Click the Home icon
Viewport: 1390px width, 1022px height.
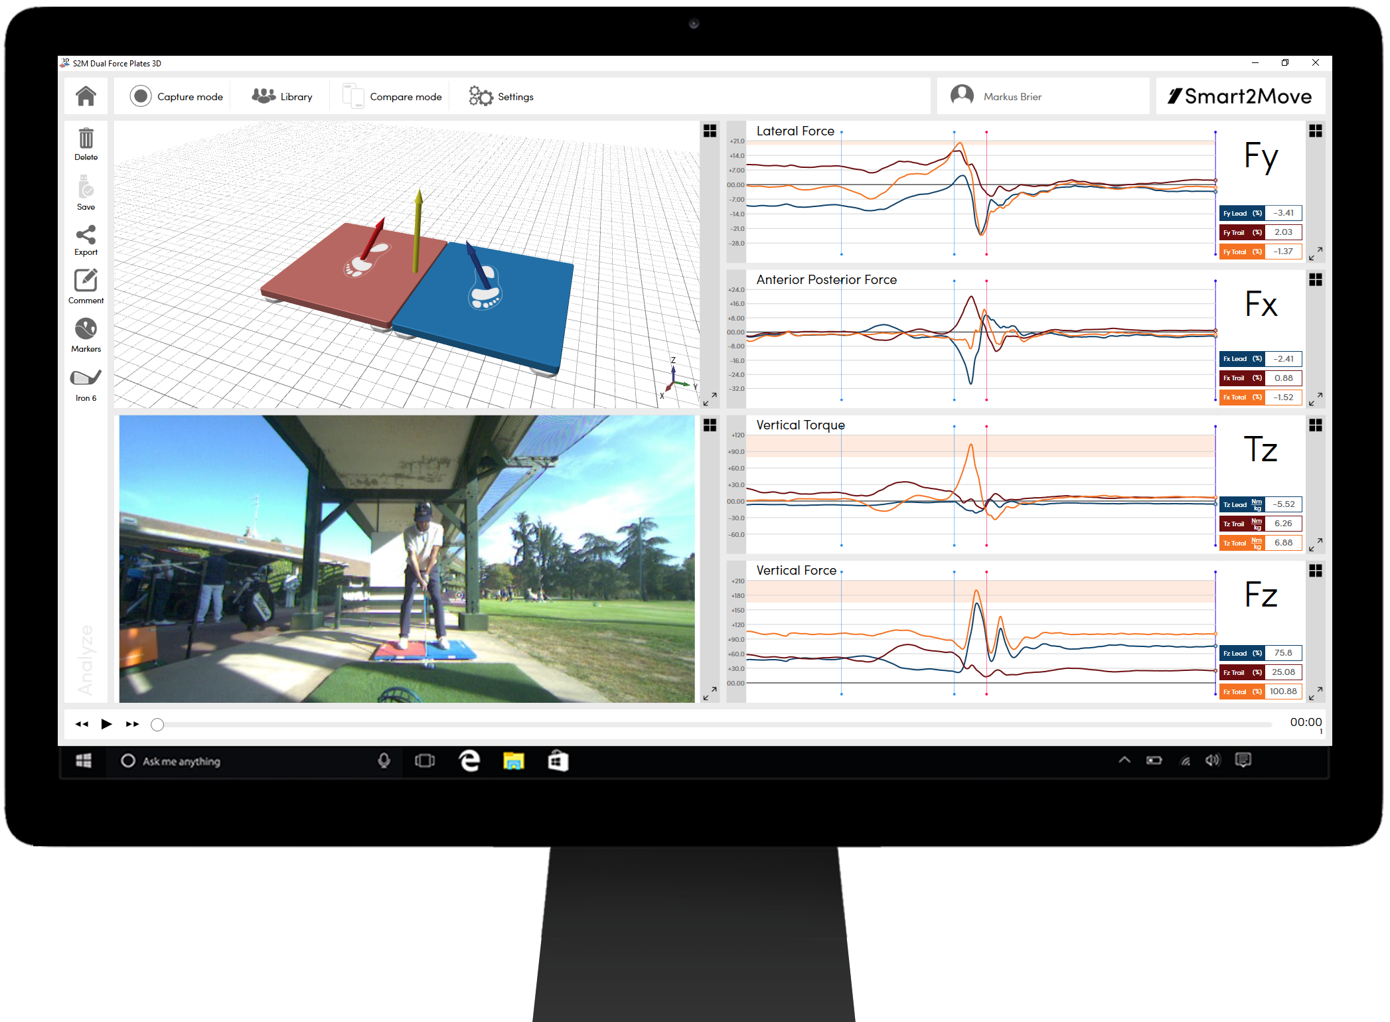pyautogui.click(x=86, y=96)
